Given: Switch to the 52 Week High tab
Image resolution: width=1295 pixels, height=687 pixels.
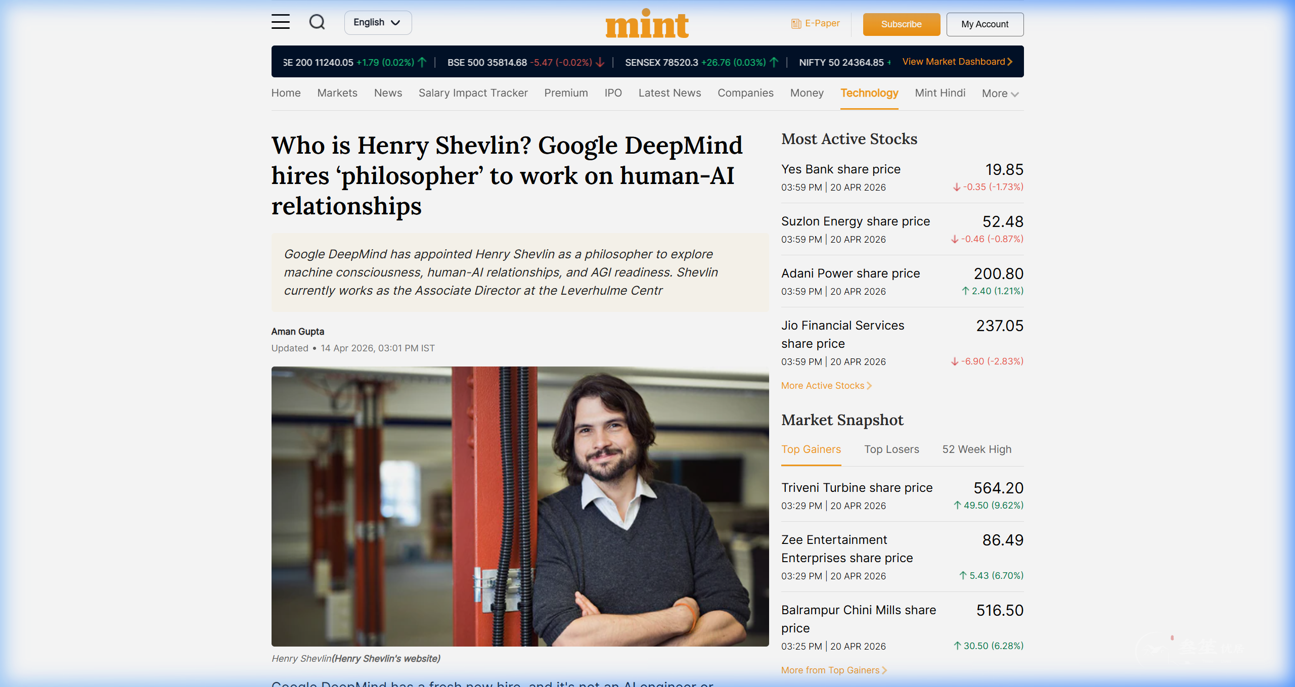Looking at the screenshot, I should click(x=976, y=449).
